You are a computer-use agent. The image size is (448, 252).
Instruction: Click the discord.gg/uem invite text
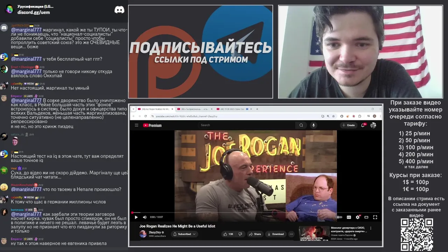(x=34, y=12)
